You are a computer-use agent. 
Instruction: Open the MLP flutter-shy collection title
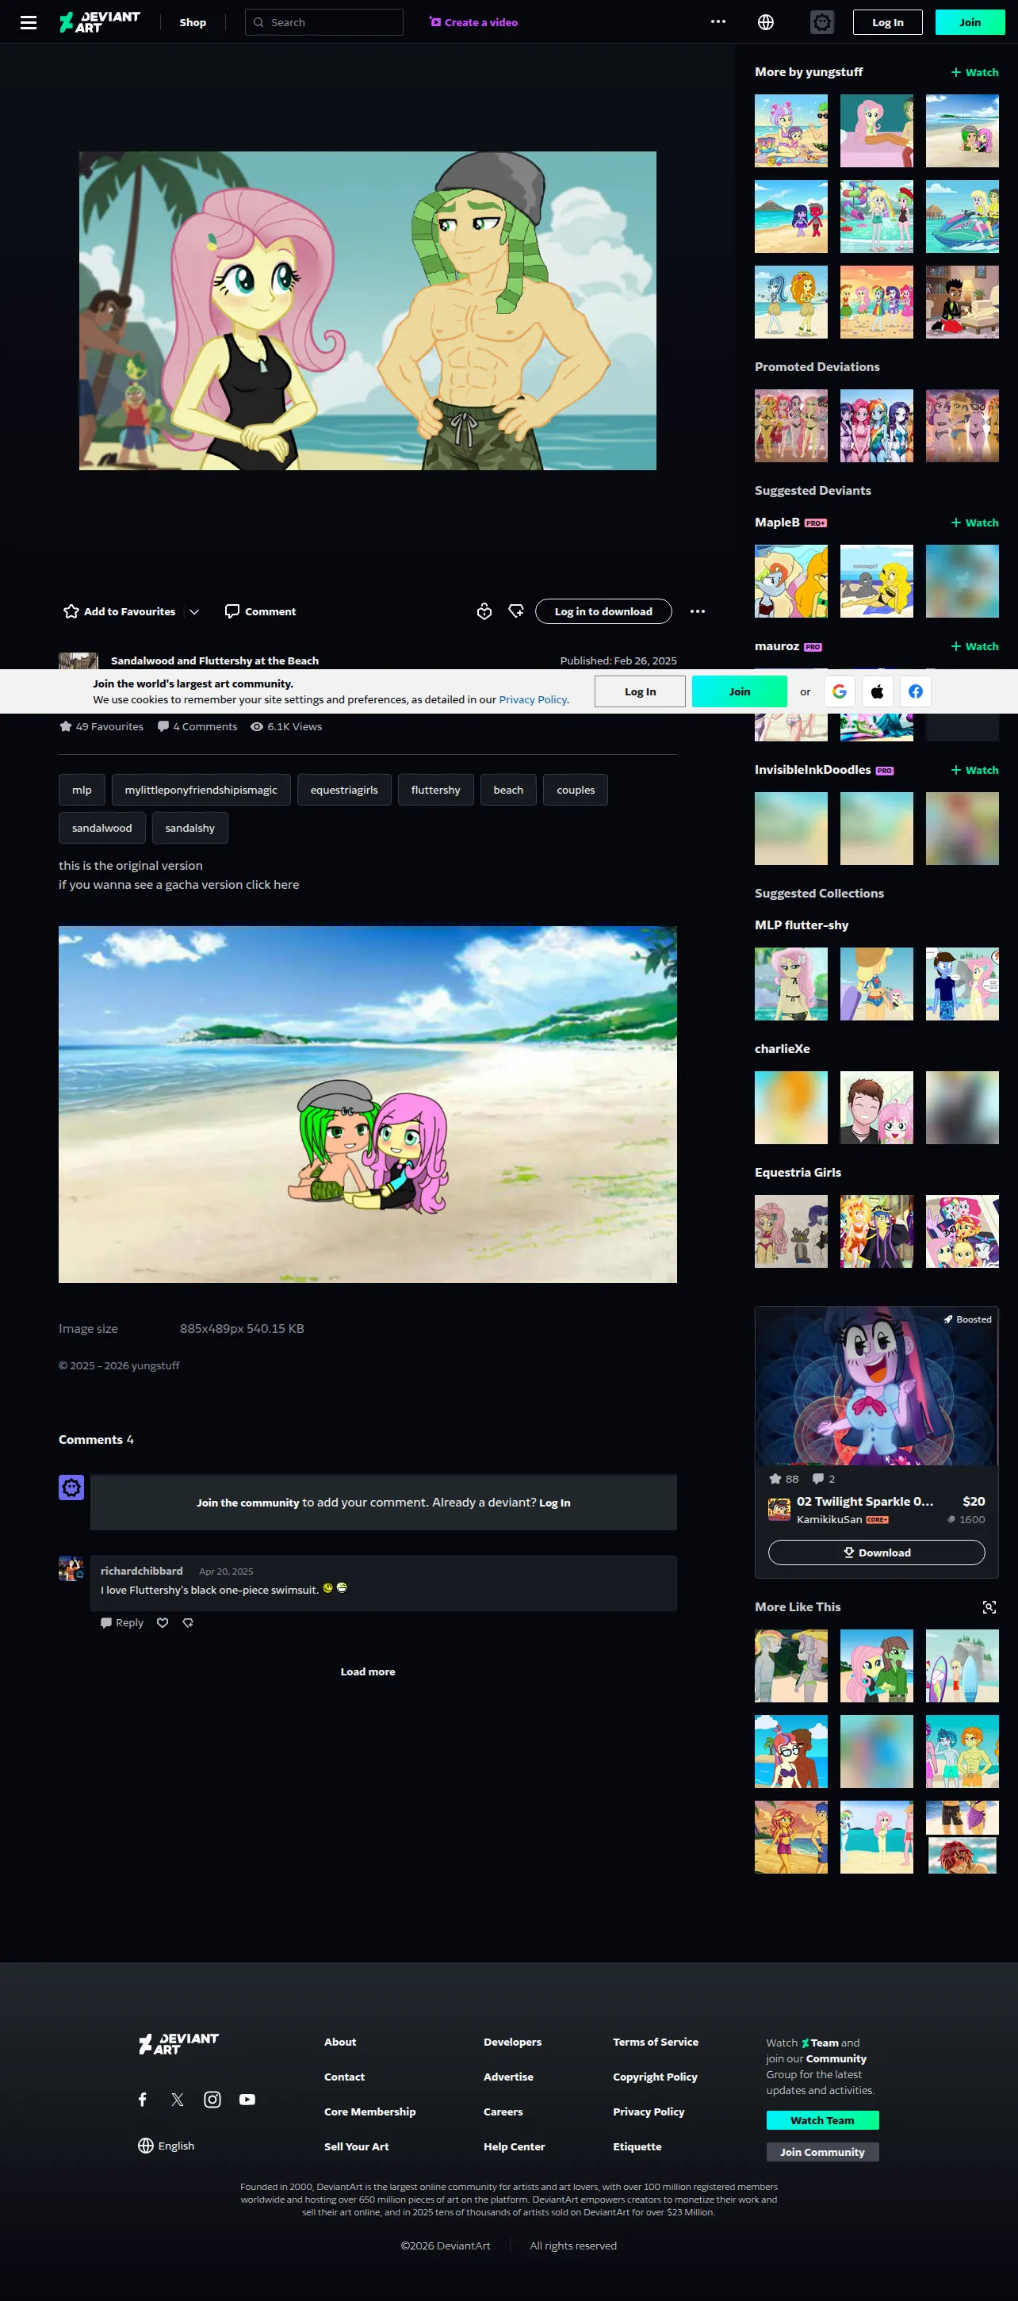point(801,925)
